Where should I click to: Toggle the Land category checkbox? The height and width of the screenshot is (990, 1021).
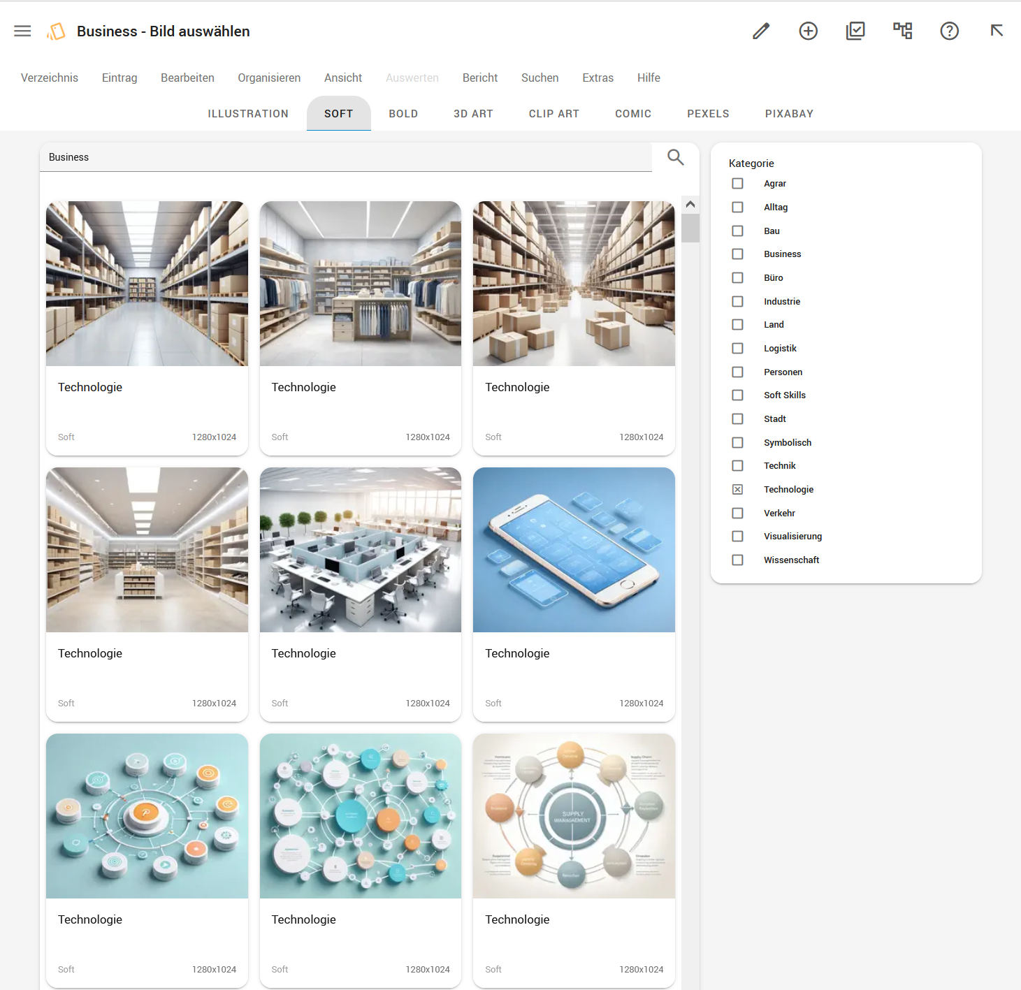(737, 325)
